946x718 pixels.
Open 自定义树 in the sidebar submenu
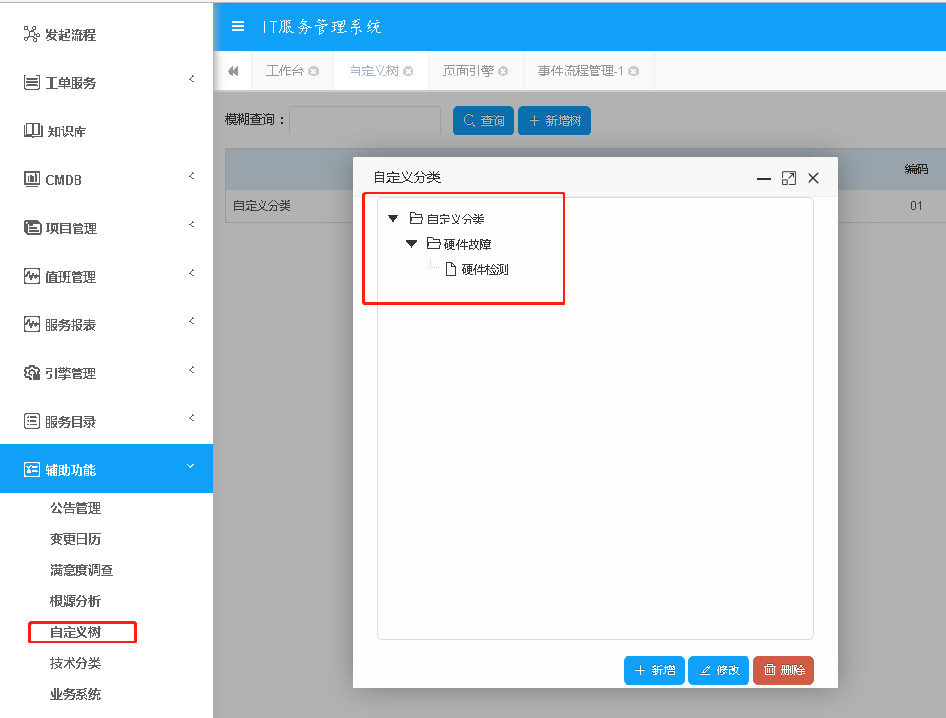pos(76,633)
